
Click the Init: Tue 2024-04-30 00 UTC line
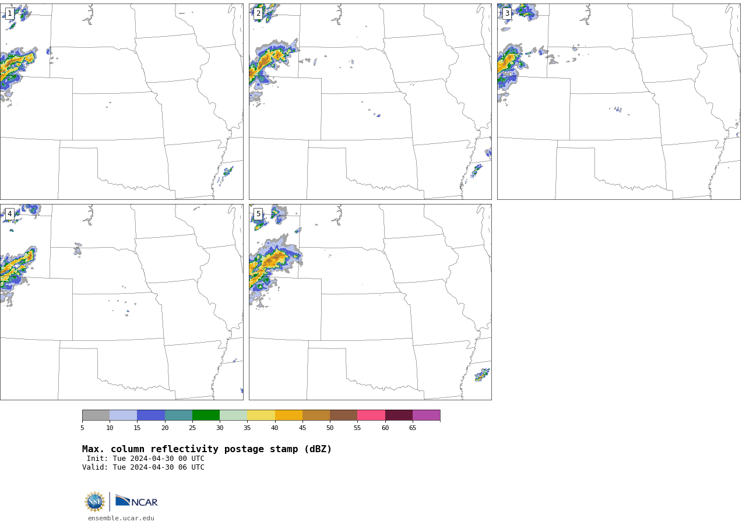click(x=146, y=459)
